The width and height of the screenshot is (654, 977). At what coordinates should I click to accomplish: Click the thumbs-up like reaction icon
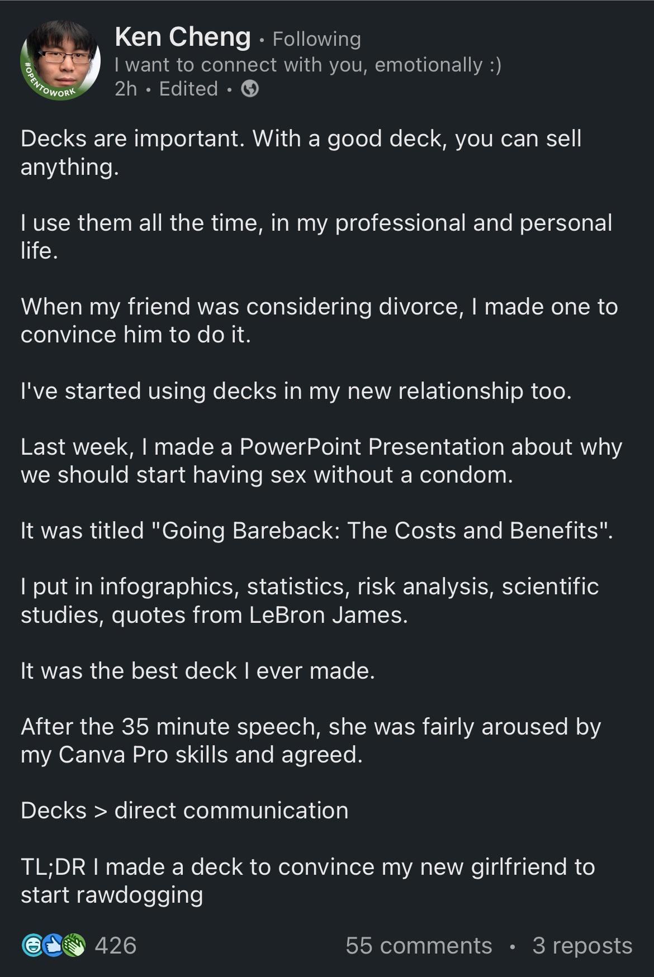click(x=54, y=945)
